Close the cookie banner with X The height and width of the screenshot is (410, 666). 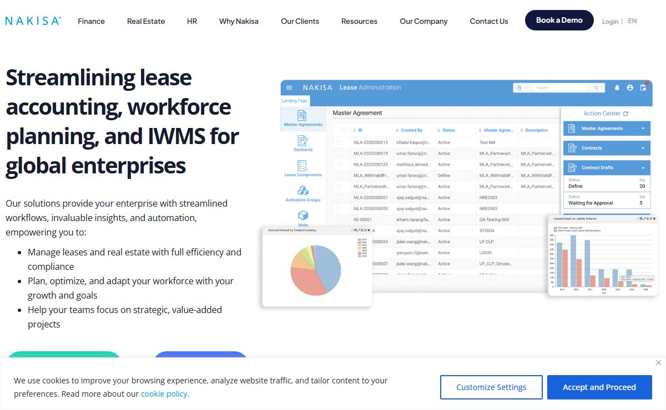tap(658, 363)
